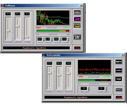127x107 pixels.
Task: Click the release value field in DeNoiser
Action: pos(48,39)
